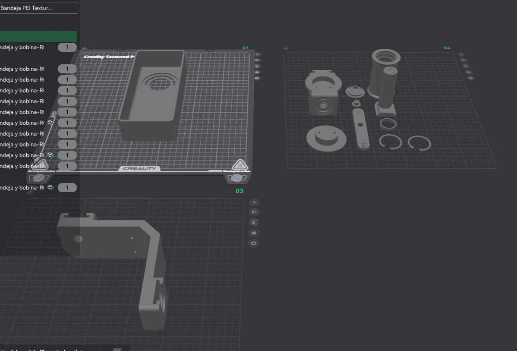Click the bottom-most object's "1" count badge
The image size is (517, 351).
click(67, 187)
